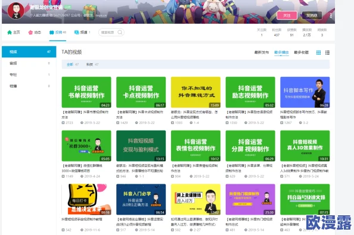Open title link under 抖音脚本写作 thumbnail
The image size is (354, 235).
[x=304, y=115]
